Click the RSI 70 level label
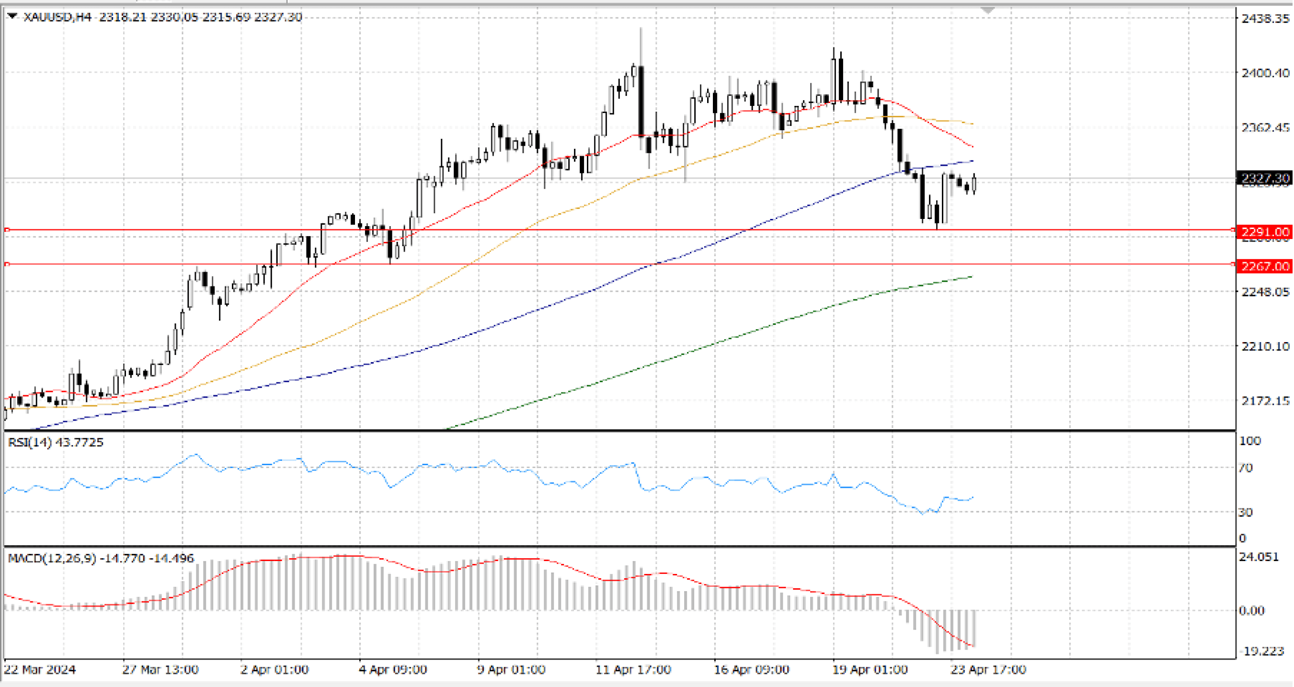 point(1246,468)
